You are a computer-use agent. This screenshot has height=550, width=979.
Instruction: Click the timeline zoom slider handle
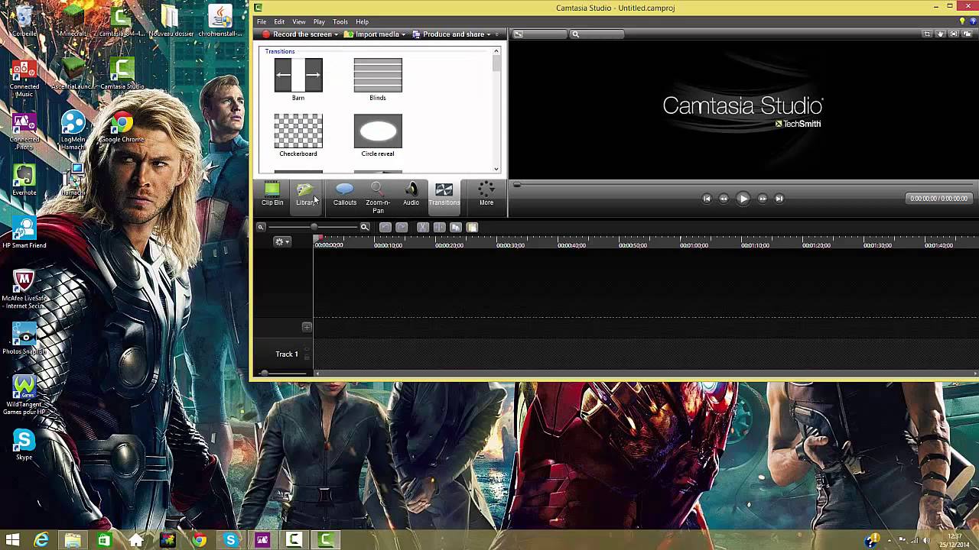point(314,227)
